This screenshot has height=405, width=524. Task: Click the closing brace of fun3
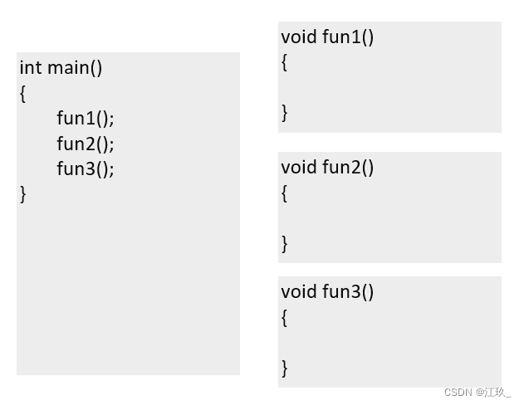(285, 367)
